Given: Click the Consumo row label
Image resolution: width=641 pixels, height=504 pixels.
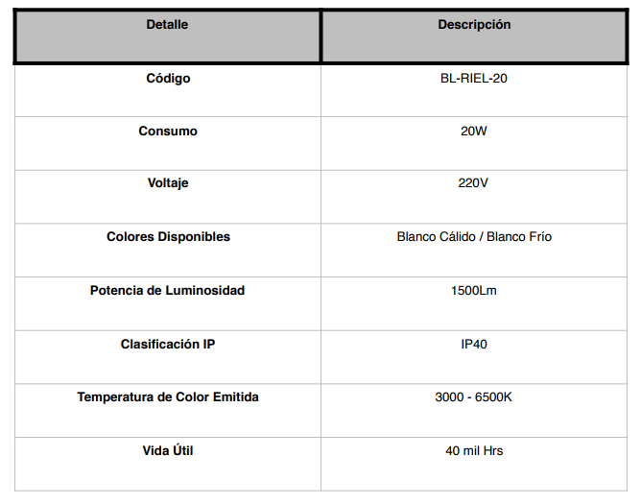Looking at the screenshot, I should click(x=168, y=131).
